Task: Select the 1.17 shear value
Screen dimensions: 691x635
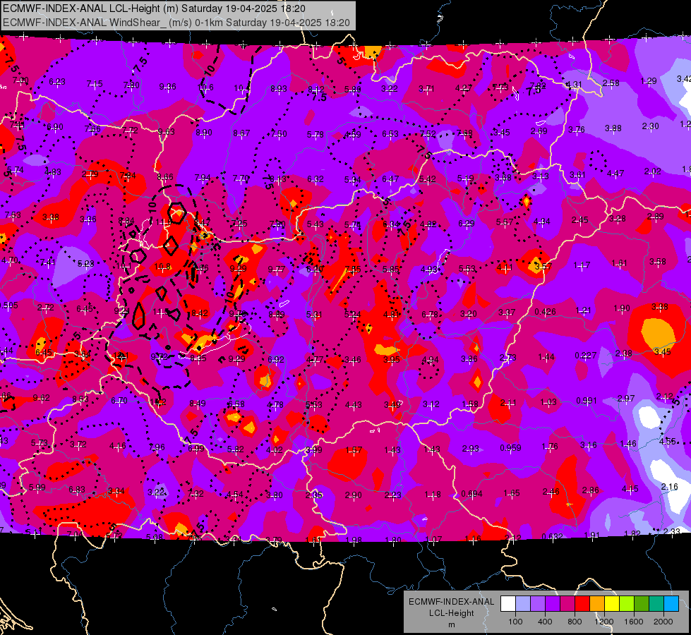Action: 582,265
